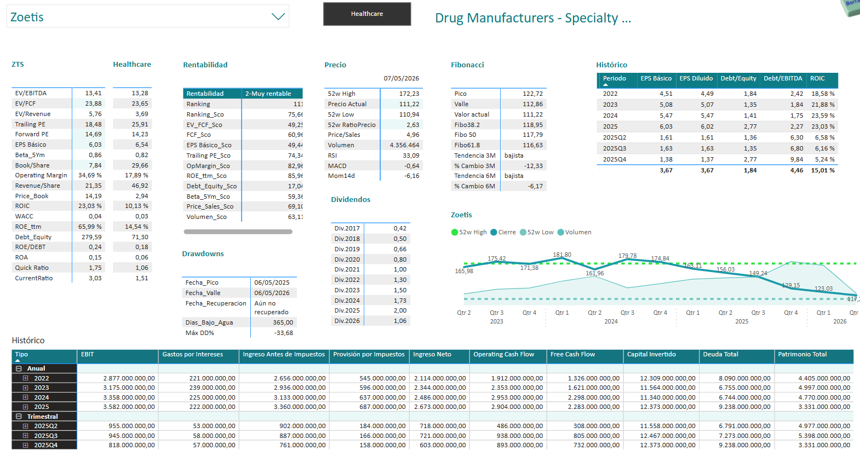
Task: Click the Ingreso Neto column header
Action: pos(439,356)
